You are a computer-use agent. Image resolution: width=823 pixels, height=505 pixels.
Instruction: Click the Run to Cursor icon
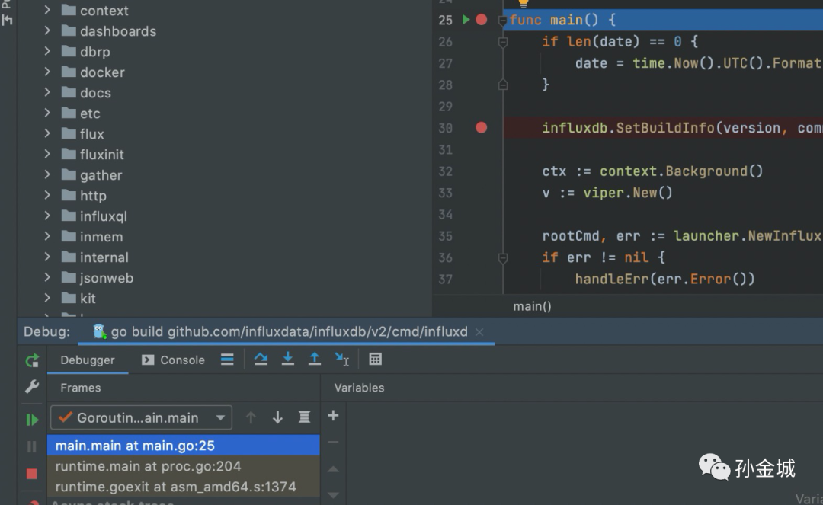pyautogui.click(x=342, y=360)
